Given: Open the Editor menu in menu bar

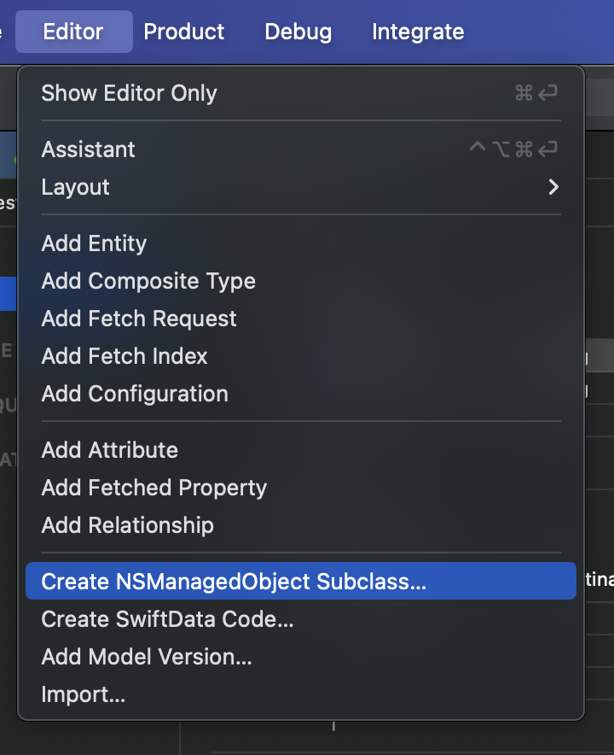Looking at the screenshot, I should click(x=73, y=32).
